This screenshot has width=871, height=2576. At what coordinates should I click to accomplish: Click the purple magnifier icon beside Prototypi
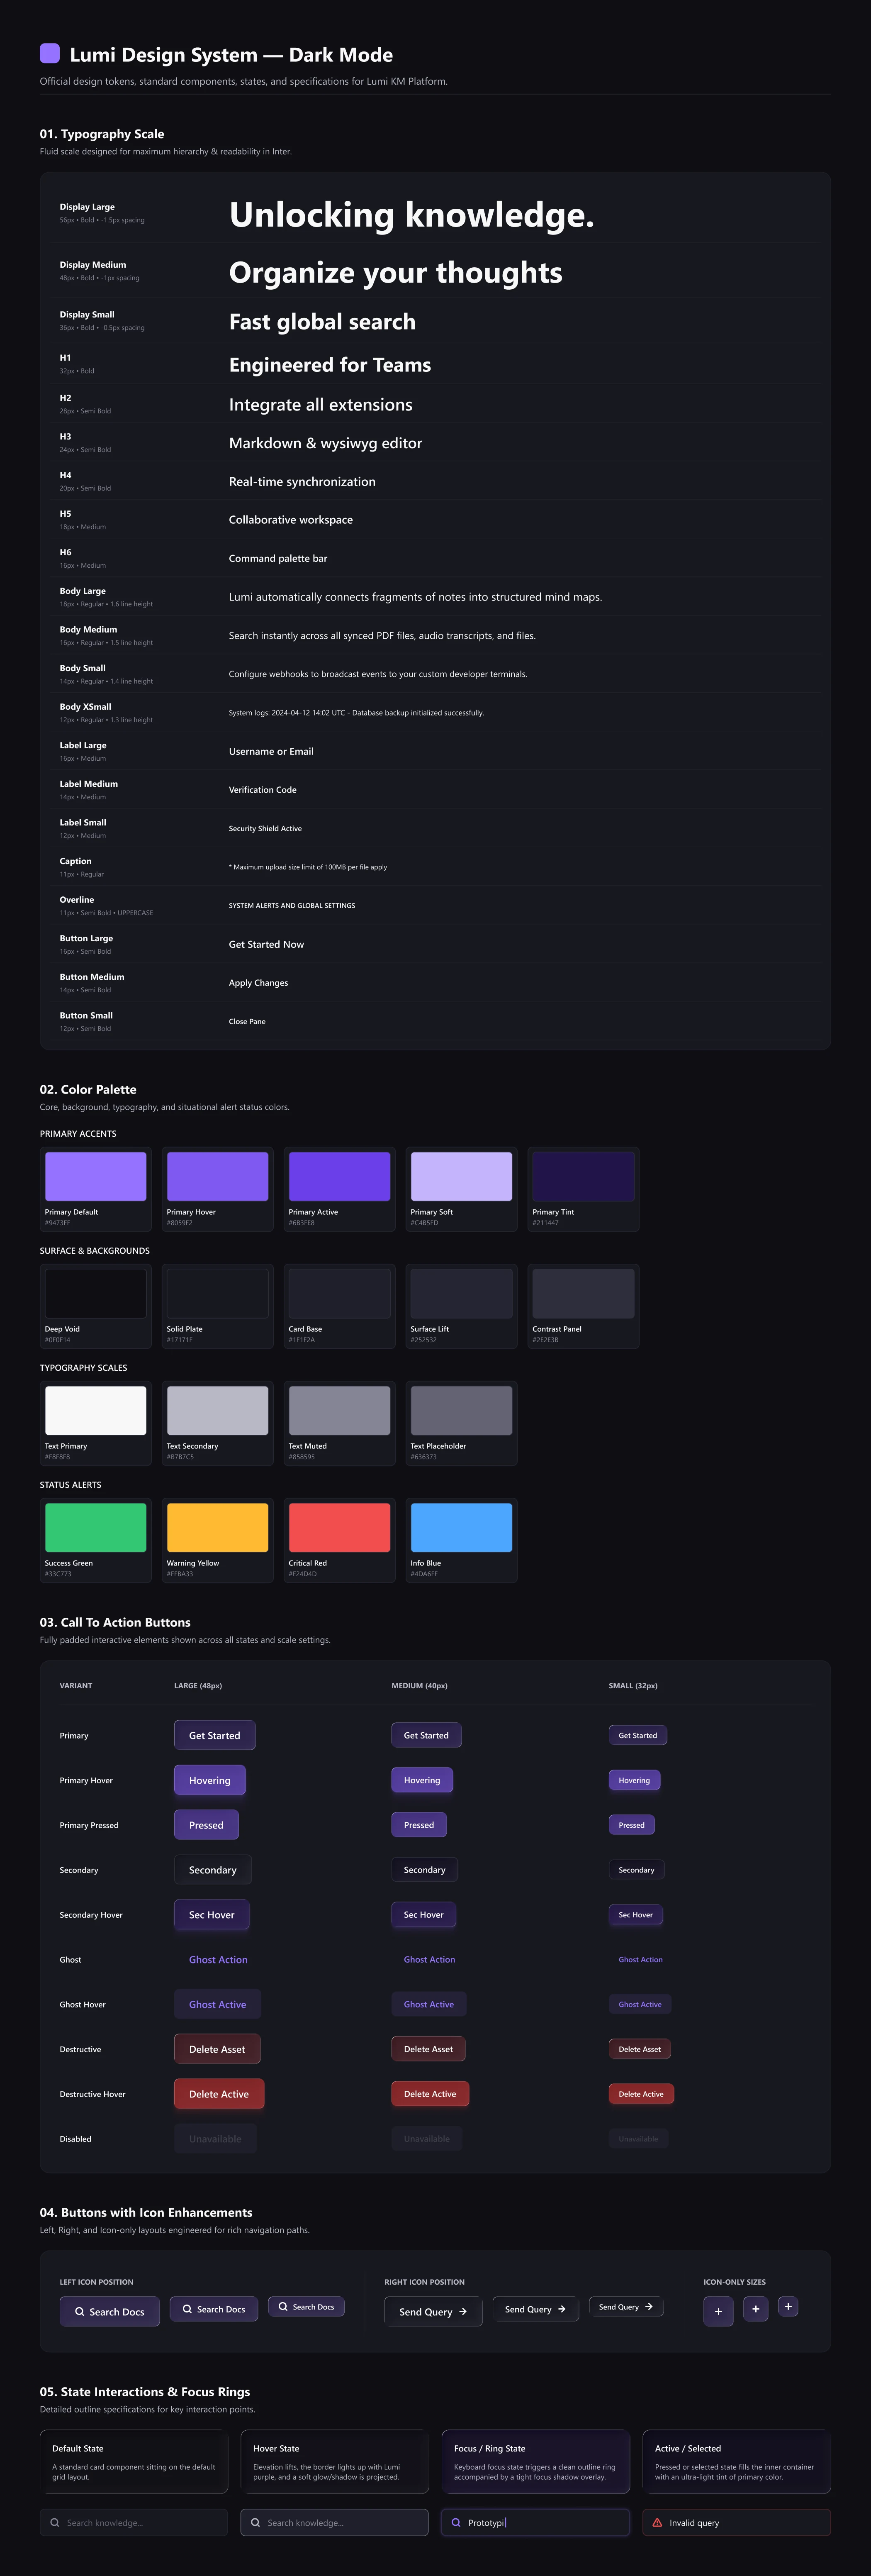coord(457,2523)
